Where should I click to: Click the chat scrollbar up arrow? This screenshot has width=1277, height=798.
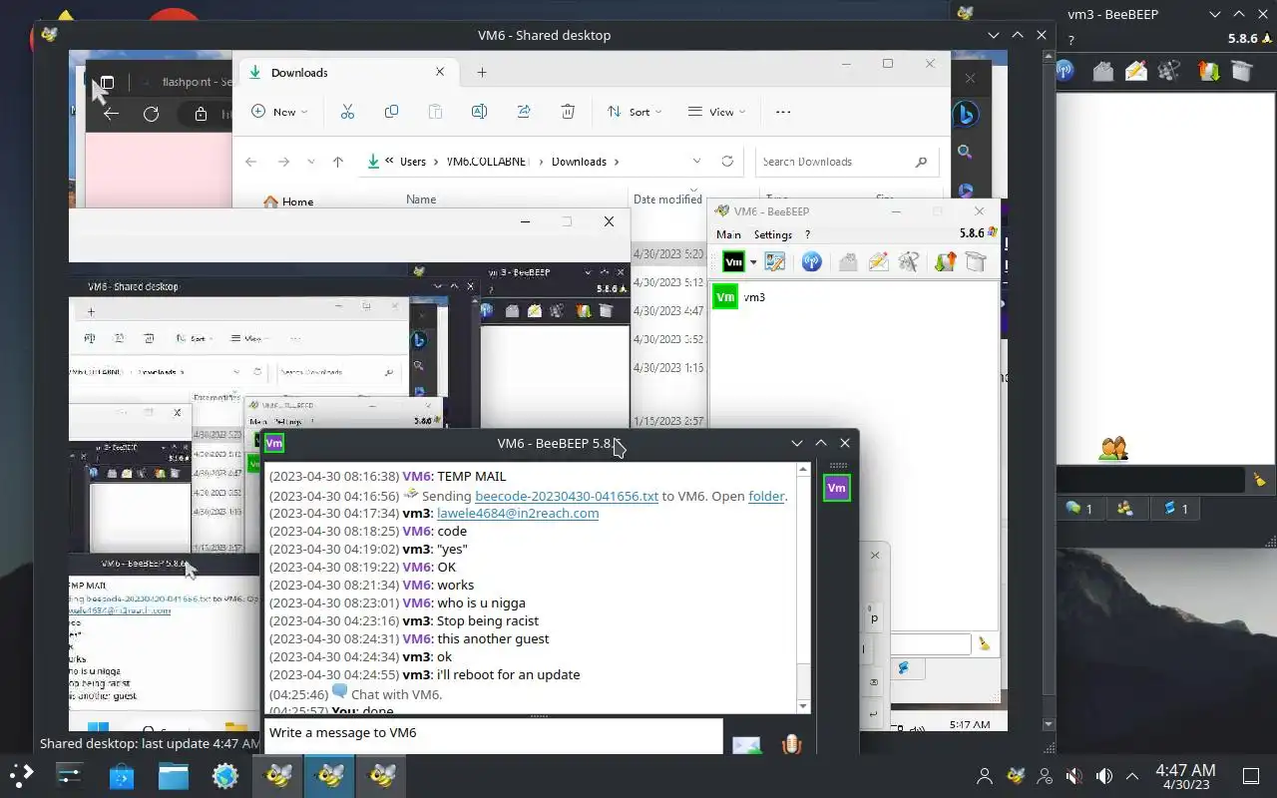point(803,469)
